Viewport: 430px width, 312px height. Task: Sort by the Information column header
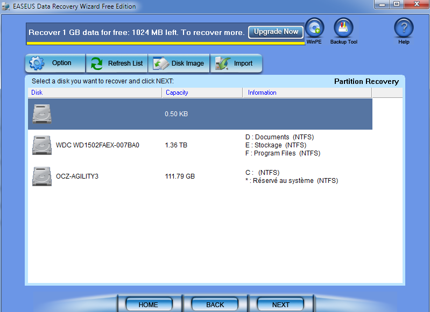click(x=307, y=93)
